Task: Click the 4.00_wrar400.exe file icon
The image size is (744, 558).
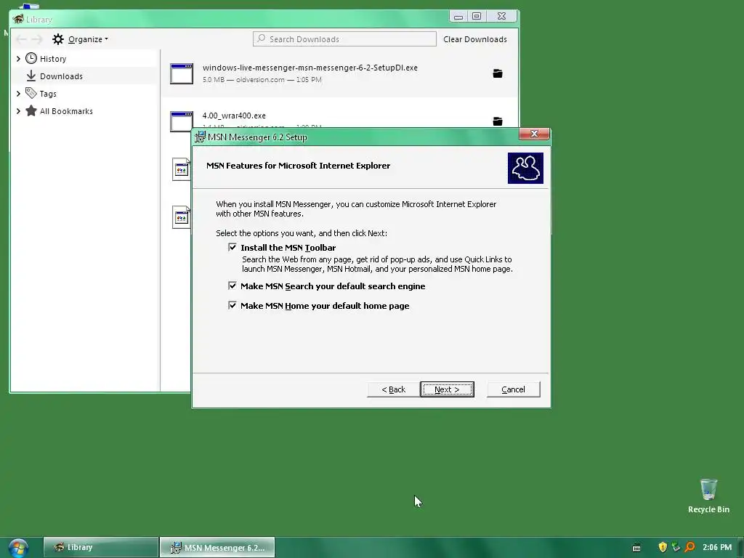Action: 182,121
